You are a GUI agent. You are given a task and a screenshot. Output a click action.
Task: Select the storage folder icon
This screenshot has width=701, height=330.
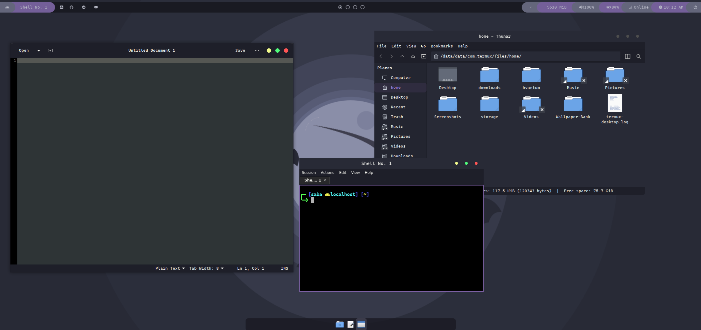pyautogui.click(x=489, y=104)
